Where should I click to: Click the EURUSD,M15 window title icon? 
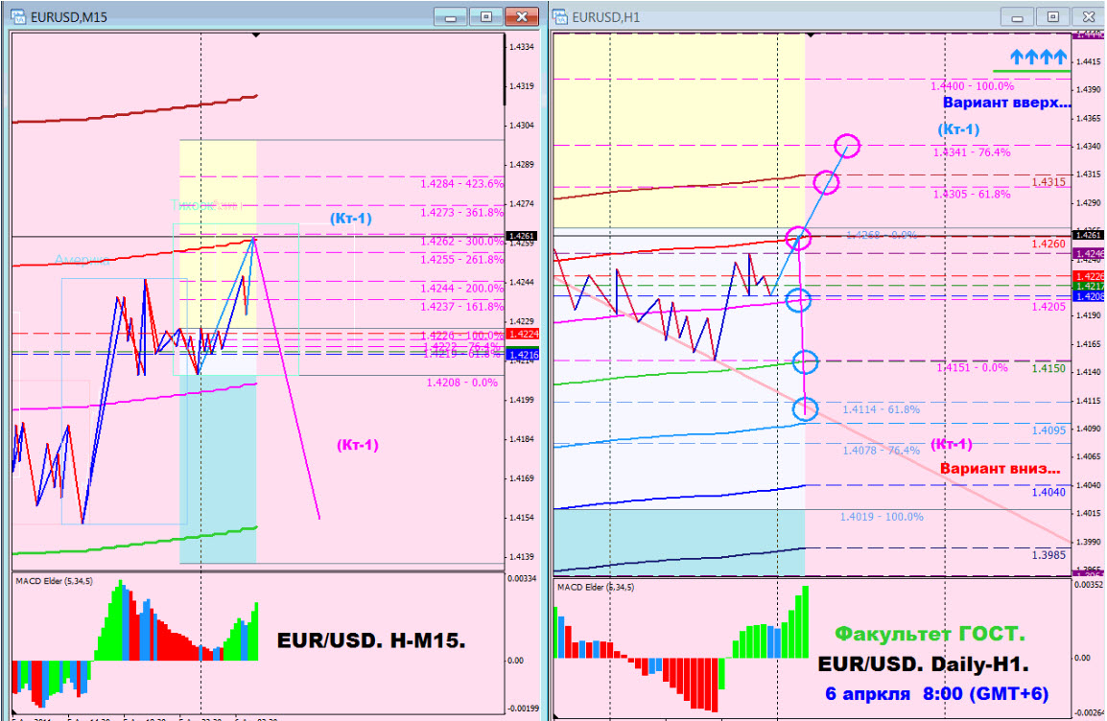pyautogui.click(x=17, y=16)
